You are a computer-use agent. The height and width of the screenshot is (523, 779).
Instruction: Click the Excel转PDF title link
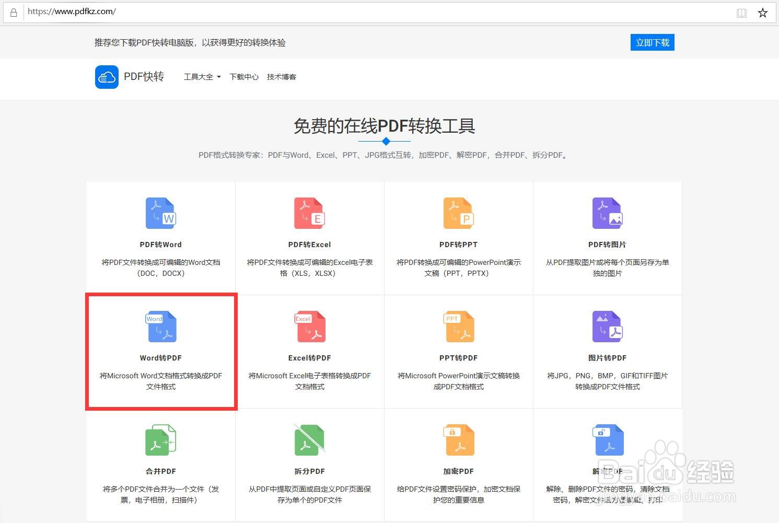point(310,358)
